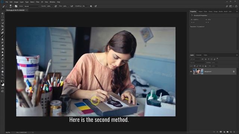Open smoothing options gear

[x=91, y=6]
